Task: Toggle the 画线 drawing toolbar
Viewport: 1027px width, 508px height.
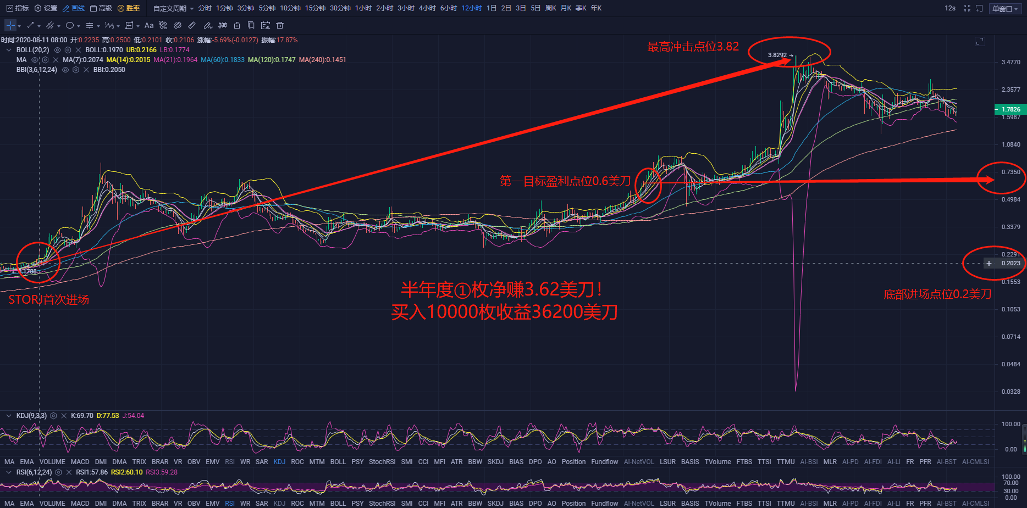Action: coord(74,8)
